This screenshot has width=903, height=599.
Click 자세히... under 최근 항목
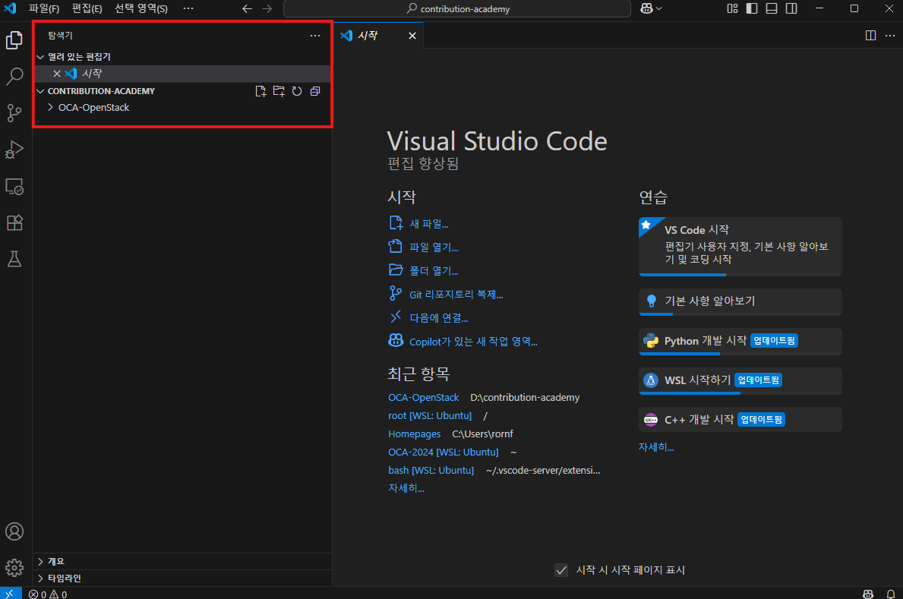click(x=406, y=488)
